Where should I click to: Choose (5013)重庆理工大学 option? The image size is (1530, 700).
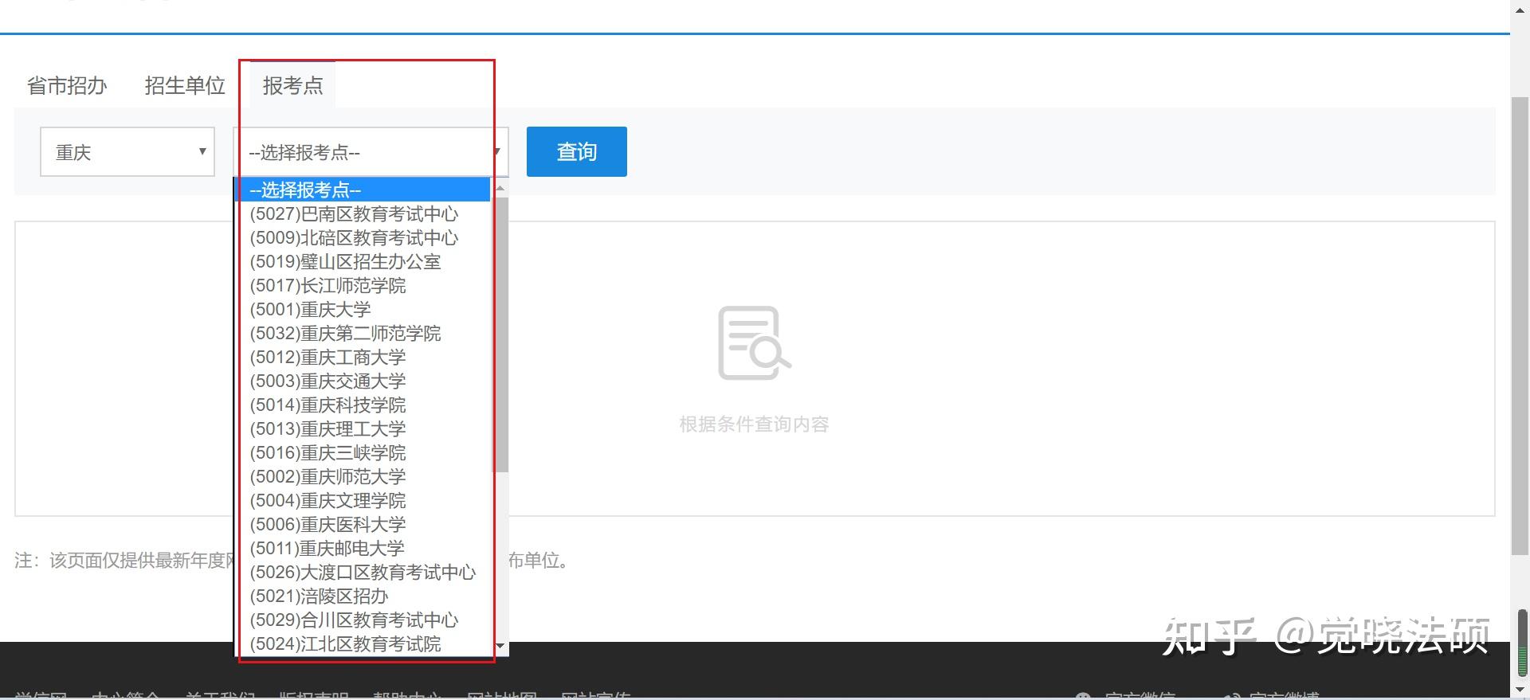pos(363,428)
